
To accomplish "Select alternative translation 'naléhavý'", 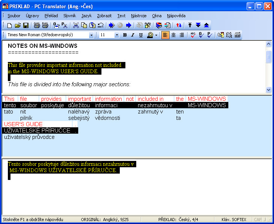I will [x=79, y=112].
